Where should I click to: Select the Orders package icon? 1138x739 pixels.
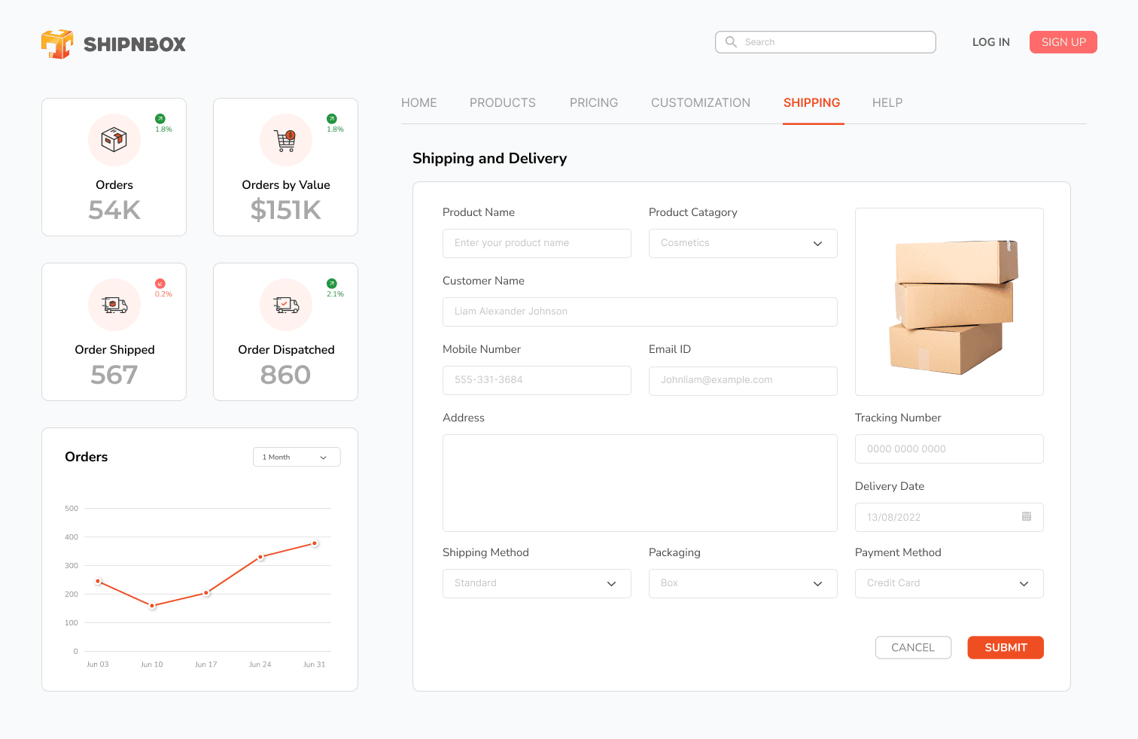114,139
